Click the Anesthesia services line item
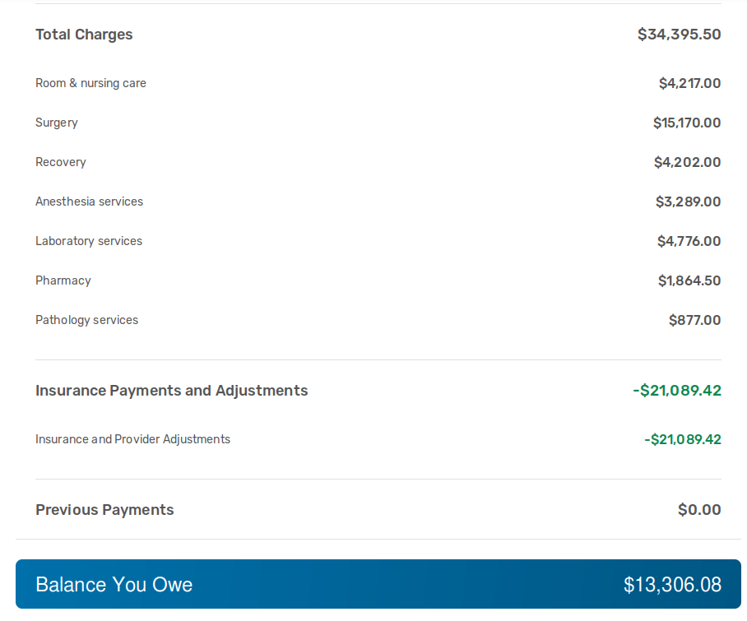Screen dimensions: 747x621 coord(89,202)
